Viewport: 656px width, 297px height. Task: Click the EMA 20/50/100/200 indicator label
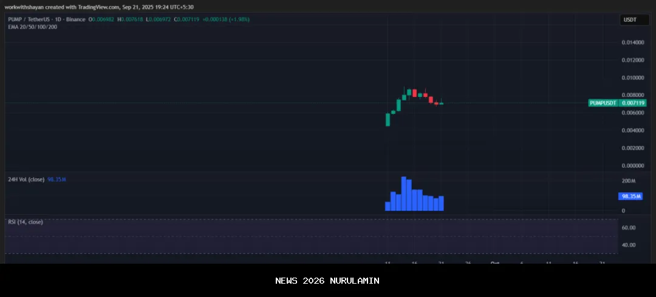pos(33,27)
